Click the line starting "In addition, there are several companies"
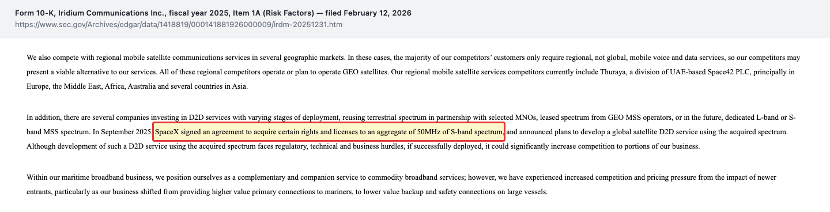The width and height of the screenshot is (830, 212). (x=412, y=118)
